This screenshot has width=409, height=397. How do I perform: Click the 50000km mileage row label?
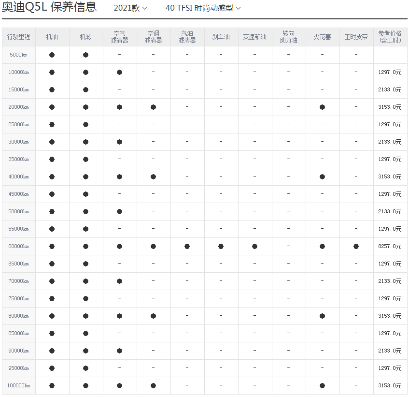[x=18, y=212]
